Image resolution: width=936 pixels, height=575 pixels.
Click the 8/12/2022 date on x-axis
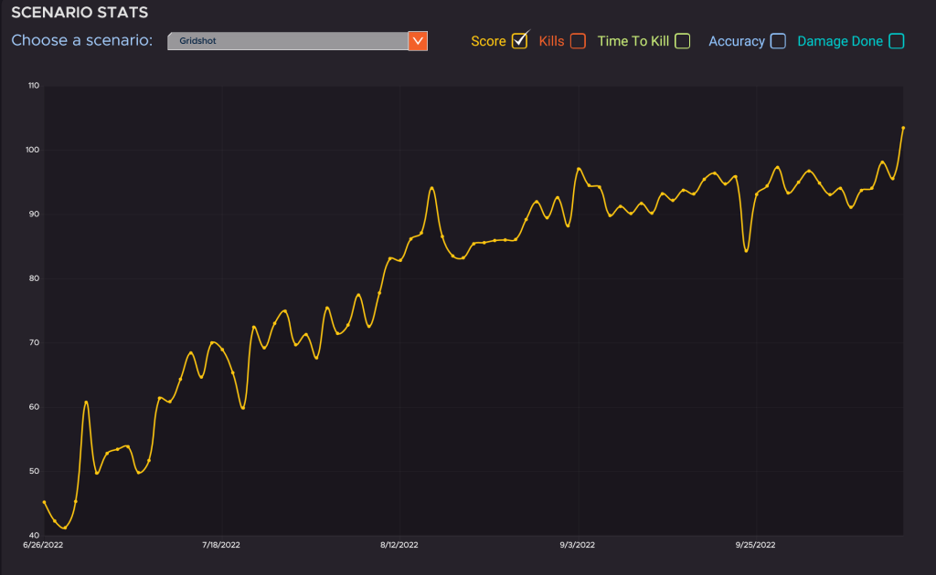click(x=399, y=545)
